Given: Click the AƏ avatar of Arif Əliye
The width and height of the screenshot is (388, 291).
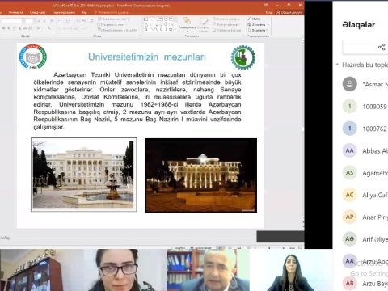Looking at the screenshot, I should [x=350, y=238].
